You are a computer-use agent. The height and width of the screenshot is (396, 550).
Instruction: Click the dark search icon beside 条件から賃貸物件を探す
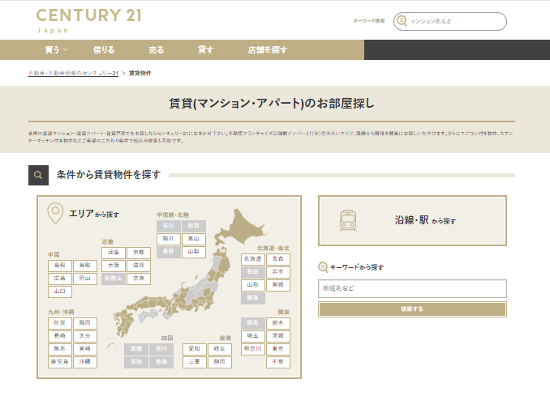tap(37, 174)
